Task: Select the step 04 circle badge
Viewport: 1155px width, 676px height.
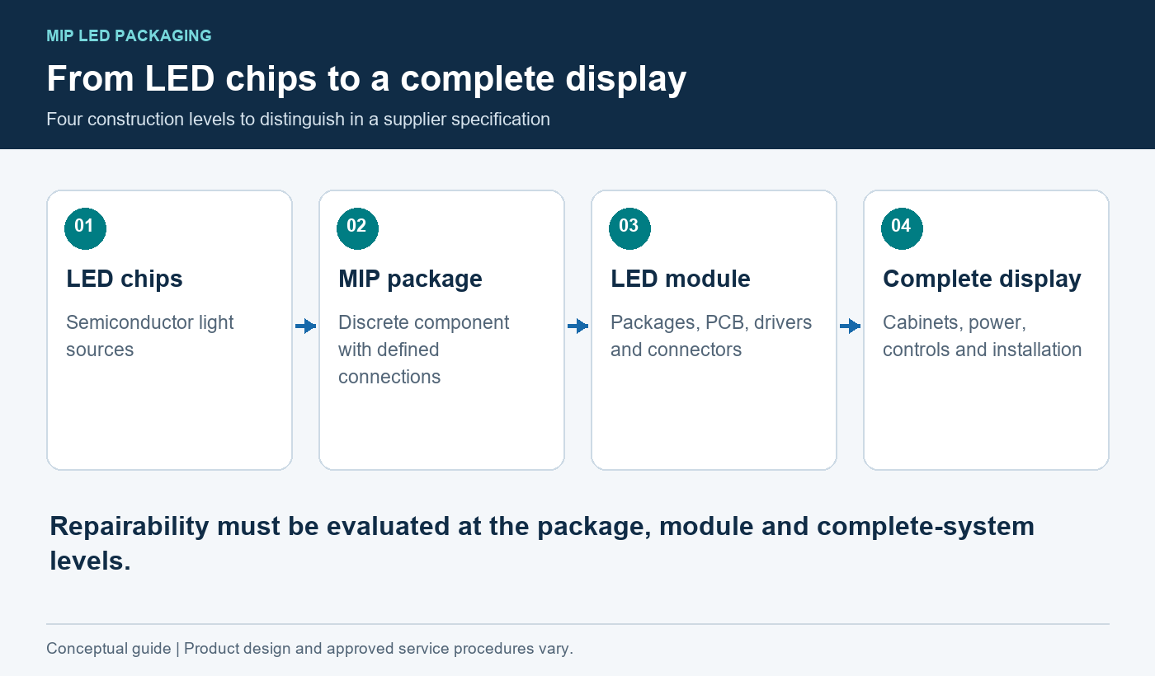Action: pos(902,228)
